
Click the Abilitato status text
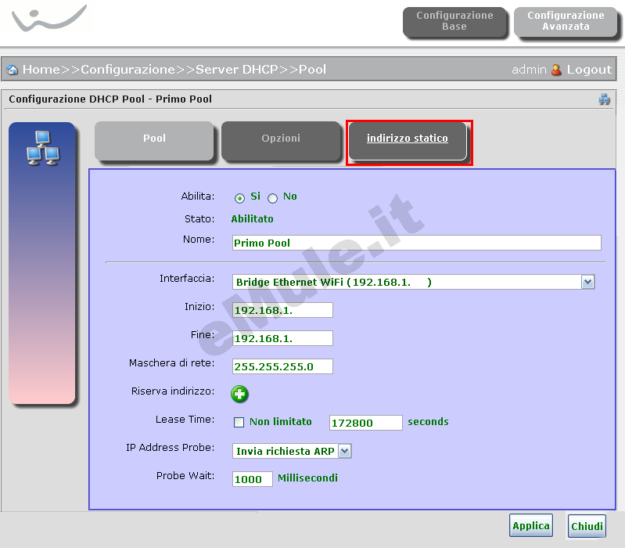click(253, 219)
